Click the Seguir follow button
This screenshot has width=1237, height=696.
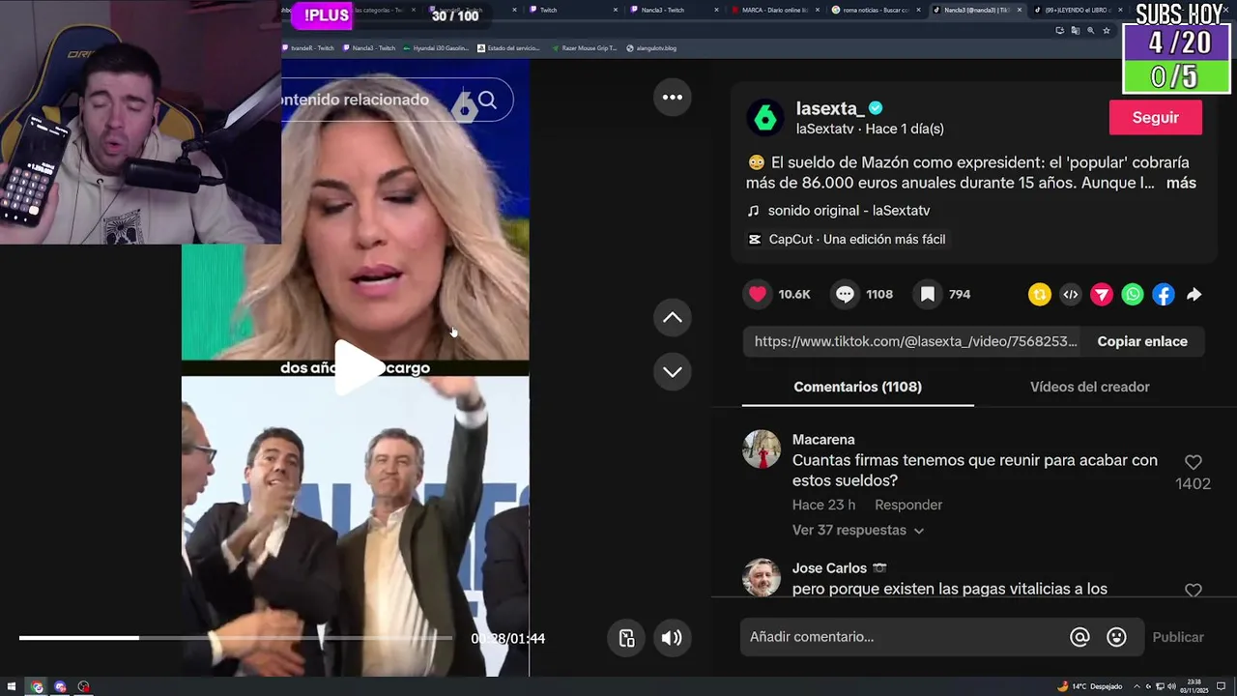(1156, 118)
